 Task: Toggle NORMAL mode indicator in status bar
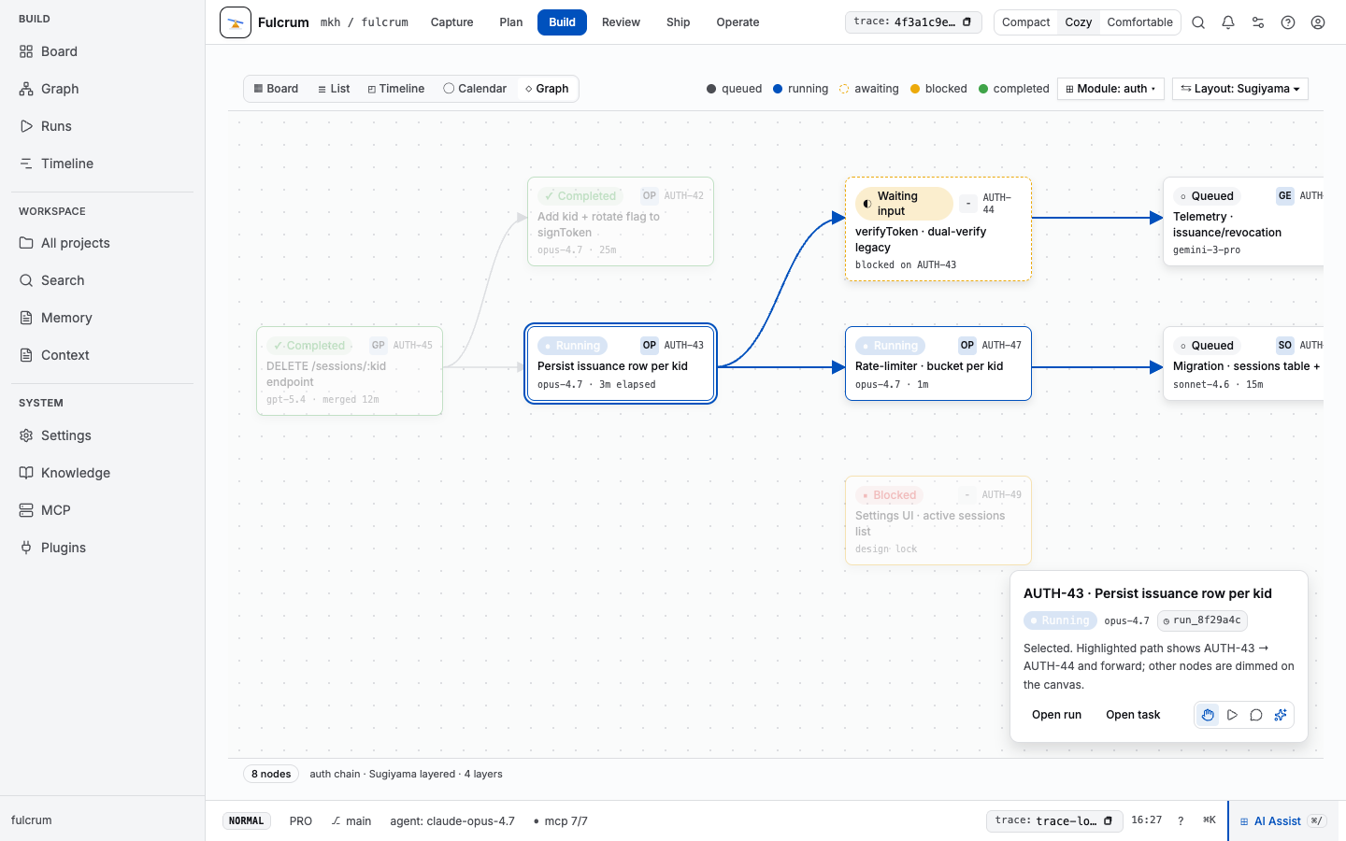pyautogui.click(x=247, y=820)
